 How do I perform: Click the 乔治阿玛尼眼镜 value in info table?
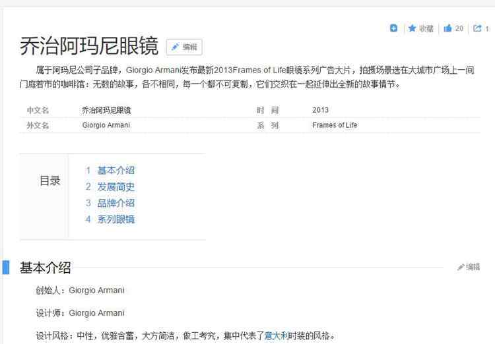[106, 110]
